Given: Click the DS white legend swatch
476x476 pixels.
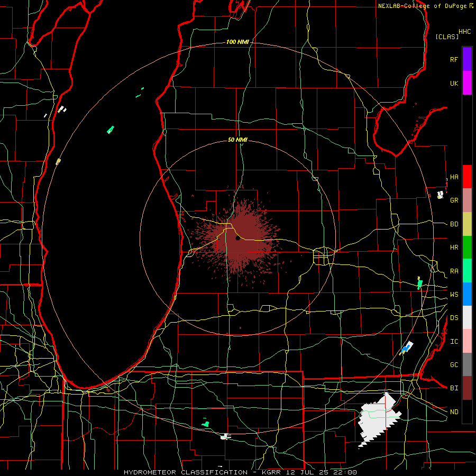Looking at the screenshot, I should 467,317.
